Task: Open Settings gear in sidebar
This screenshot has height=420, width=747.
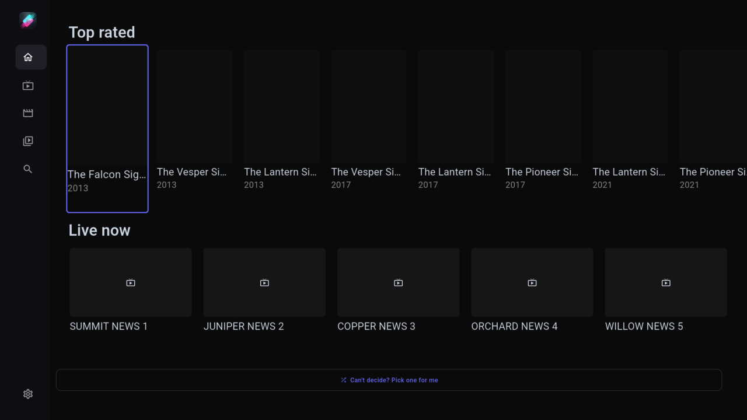Action: pos(28,394)
